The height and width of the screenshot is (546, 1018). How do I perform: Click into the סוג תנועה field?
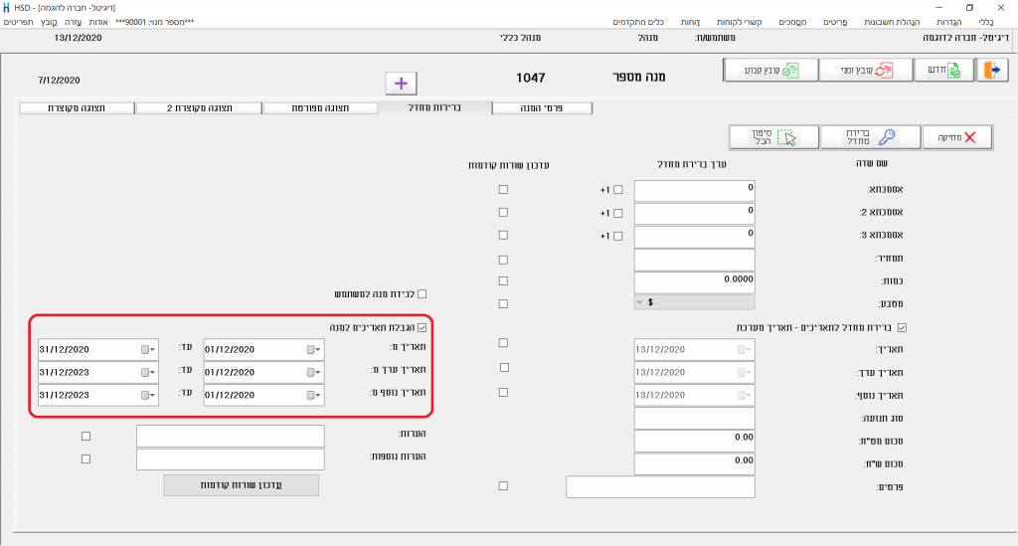click(x=694, y=418)
